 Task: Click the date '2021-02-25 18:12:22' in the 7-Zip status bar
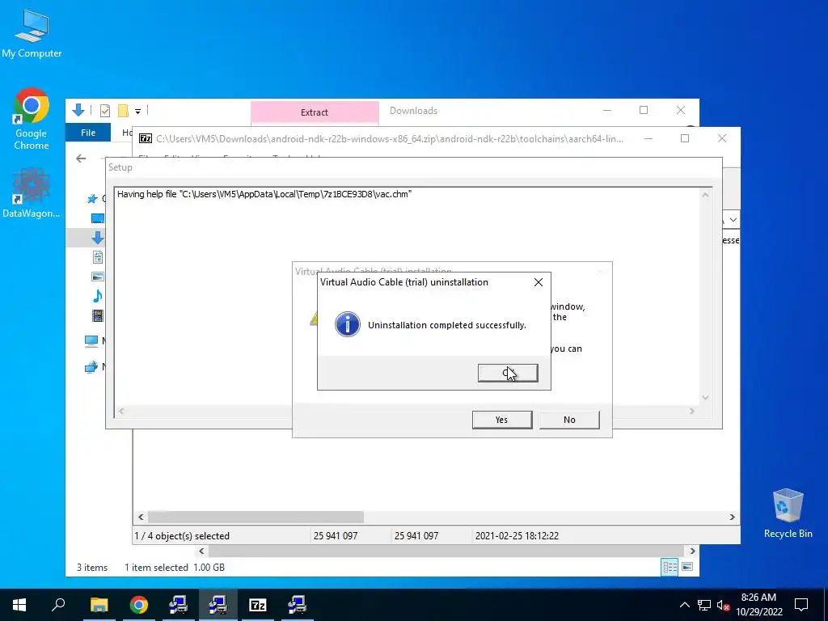[x=517, y=536]
